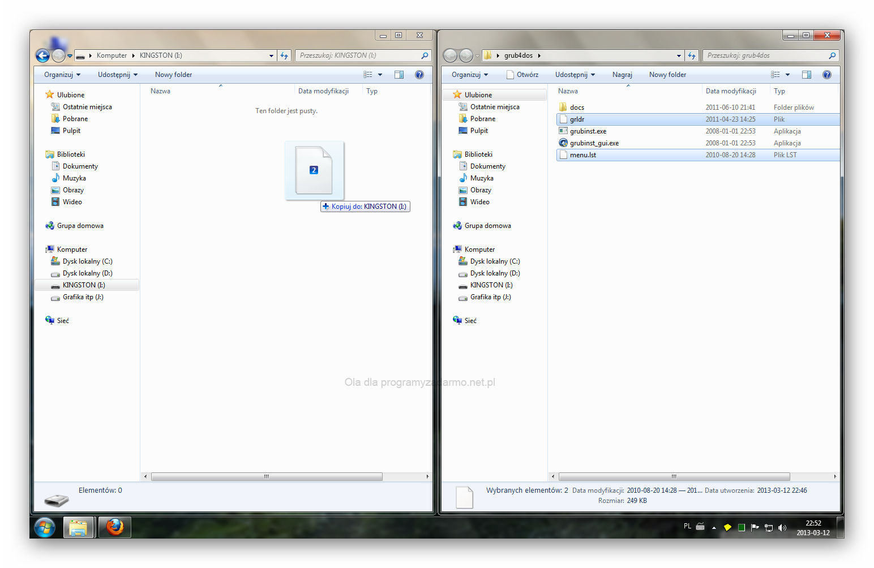Toggle preview pane icon in grub4dos window
The height and width of the screenshot is (568, 874).
click(x=807, y=75)
